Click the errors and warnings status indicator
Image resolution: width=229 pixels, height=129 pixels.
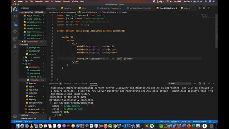28,121
